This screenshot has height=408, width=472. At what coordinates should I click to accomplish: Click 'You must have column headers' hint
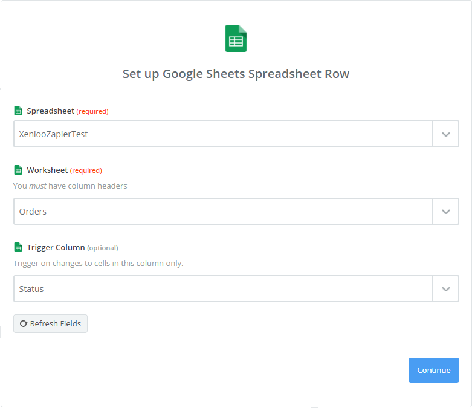[x=70, y=186]
